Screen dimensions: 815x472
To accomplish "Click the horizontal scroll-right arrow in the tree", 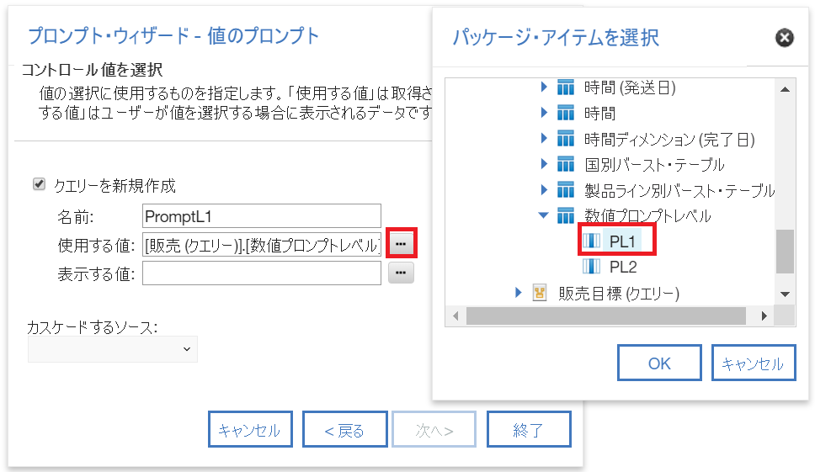I will (x=764, y=316).
